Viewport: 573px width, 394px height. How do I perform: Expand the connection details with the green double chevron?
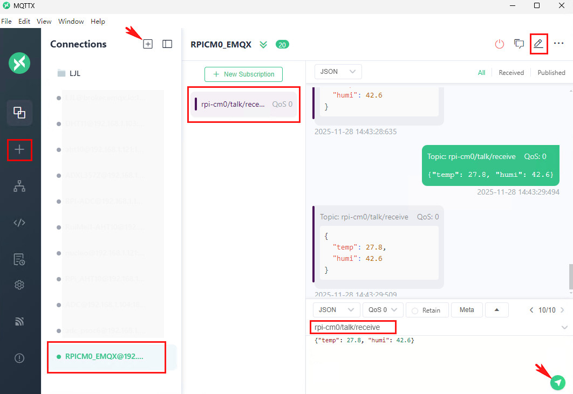tap(263, 45)
